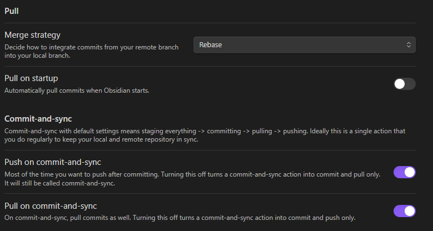Click the Pull on commit-and-sync description text

point(180,217)
